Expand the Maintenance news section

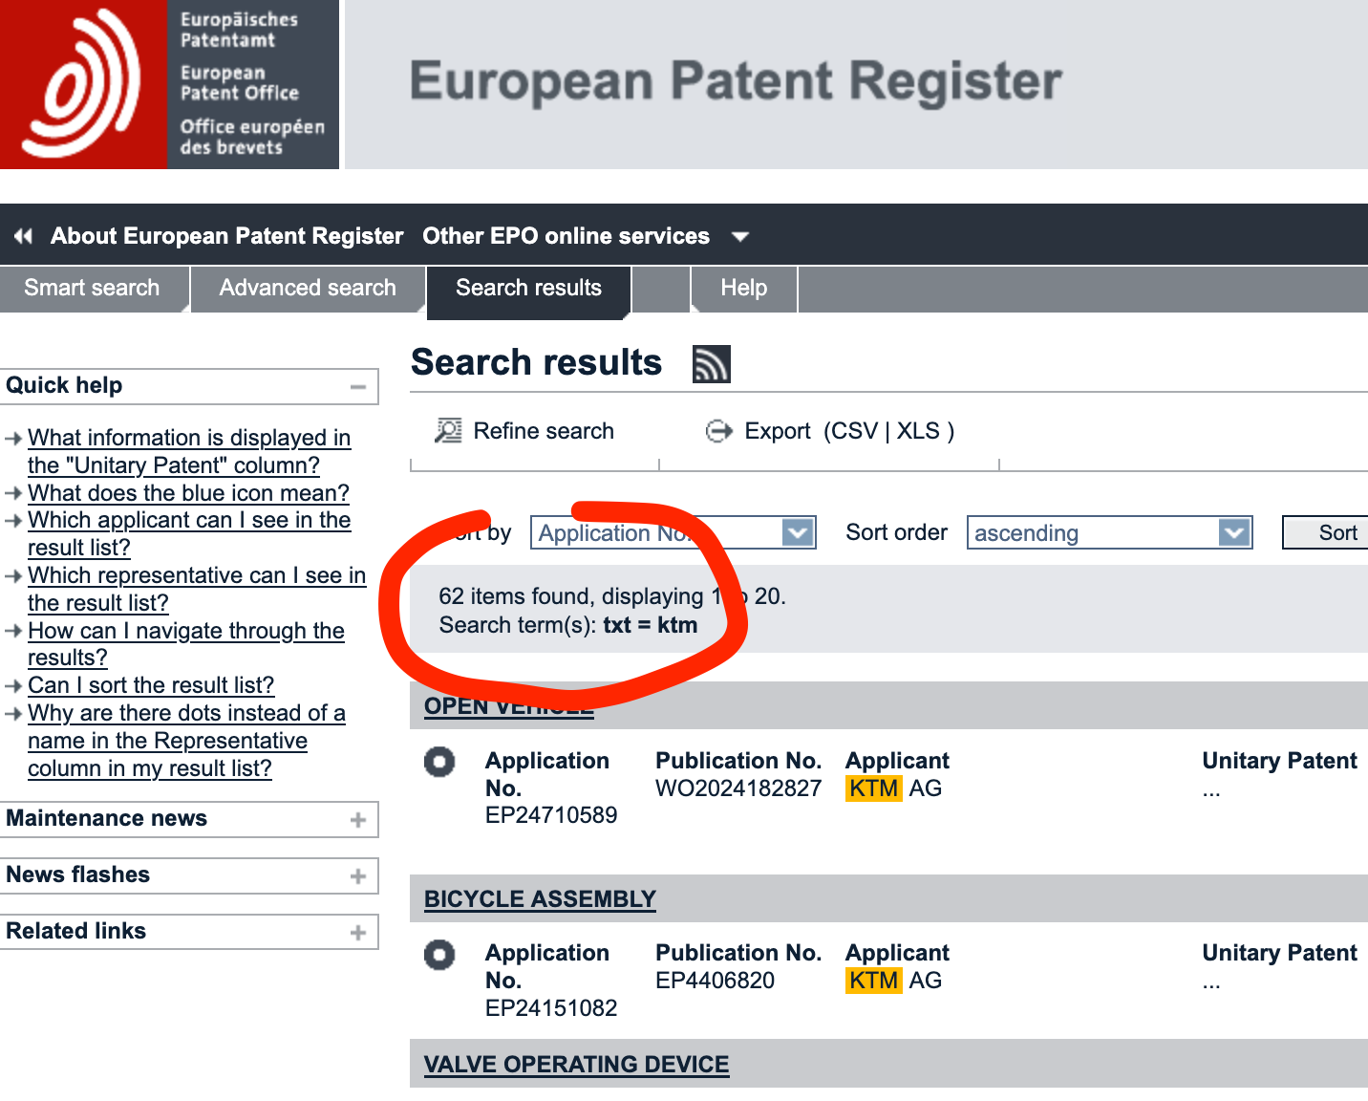coord(358,820)
